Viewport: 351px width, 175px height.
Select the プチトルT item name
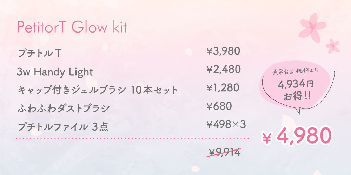(40, 54)
